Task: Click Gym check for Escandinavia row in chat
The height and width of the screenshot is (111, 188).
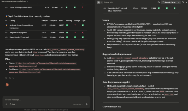Action: [83, 37]
